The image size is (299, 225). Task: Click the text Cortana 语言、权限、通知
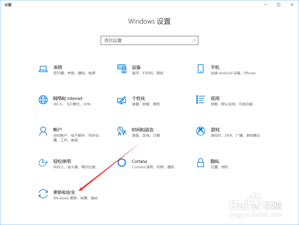(x=153, y=167)
